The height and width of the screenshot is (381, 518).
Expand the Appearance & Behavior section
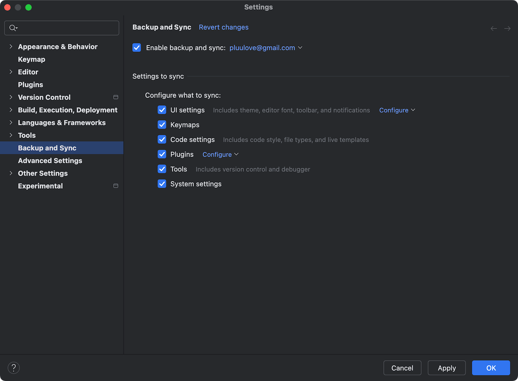click(x=11, y=47)
